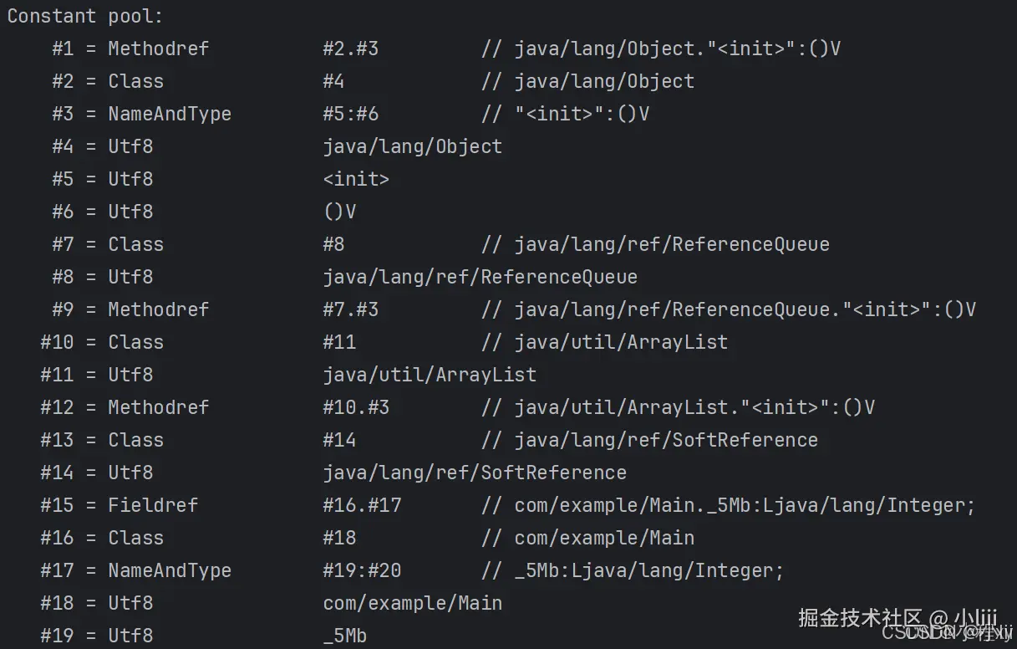Click the NameAndType type on entry #17
This screenshot has height=649, width=1017.
point(170,570)
